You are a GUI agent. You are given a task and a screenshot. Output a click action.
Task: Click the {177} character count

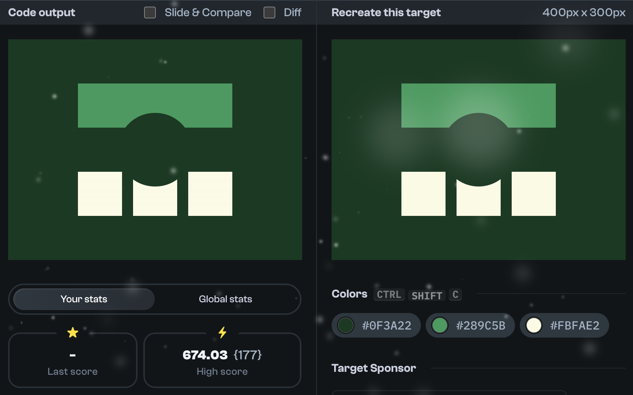coord(248,355)
